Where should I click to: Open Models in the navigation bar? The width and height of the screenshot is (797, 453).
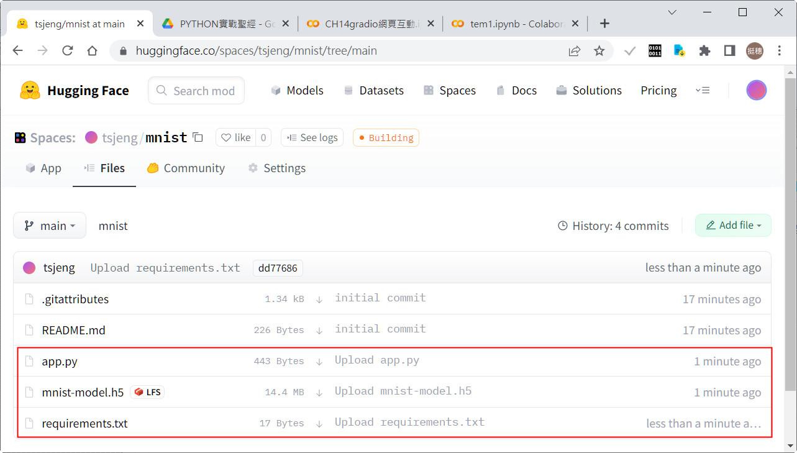click(297, 91)
